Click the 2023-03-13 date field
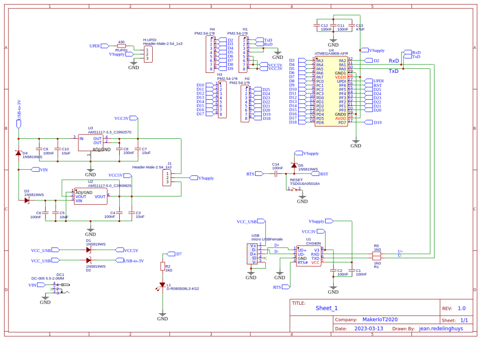This screenshot has height=341, width=481. [x=369, y=328]
